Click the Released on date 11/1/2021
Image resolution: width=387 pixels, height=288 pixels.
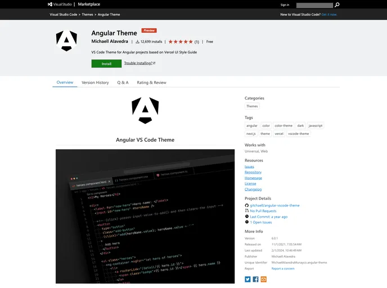point(286,244)
